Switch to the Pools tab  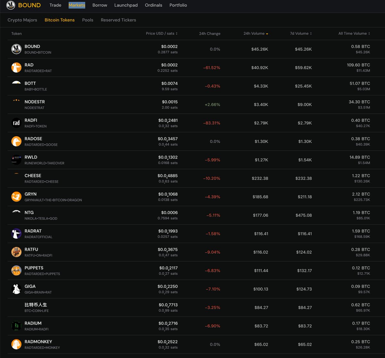(88, 20)
